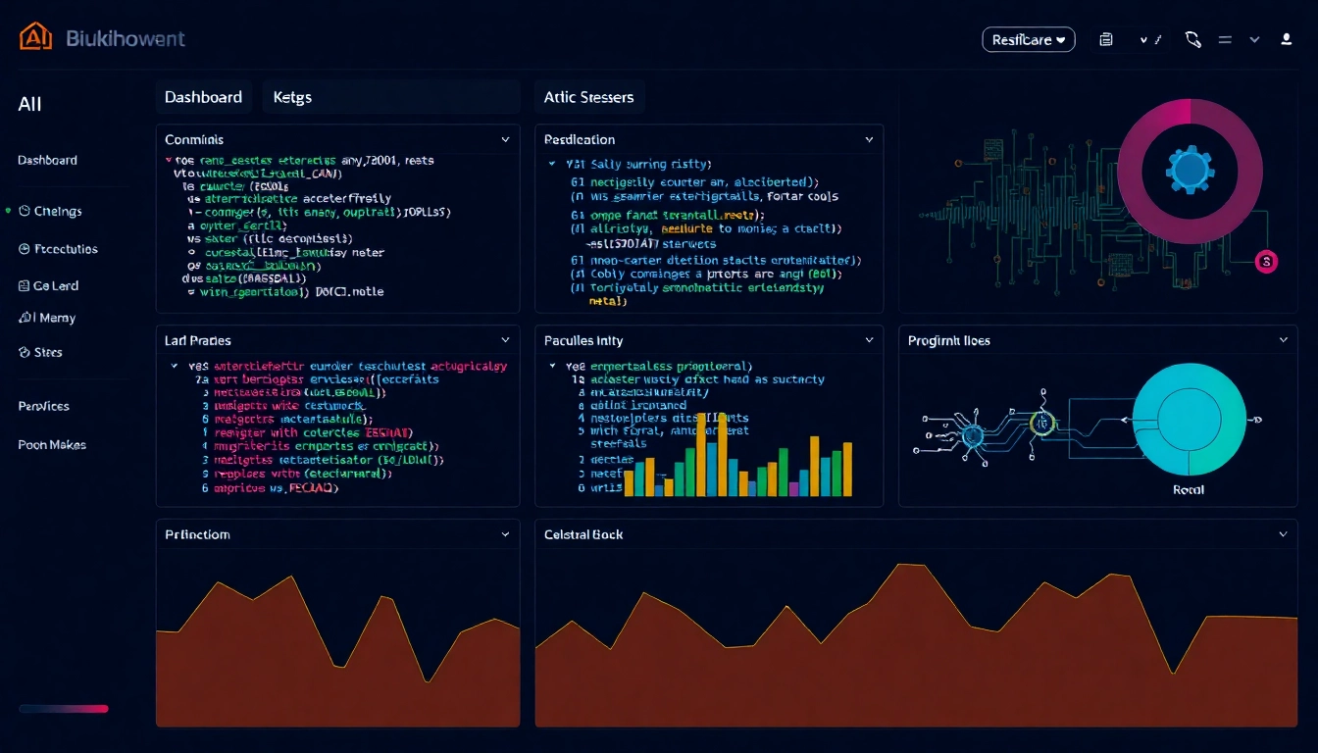Open the Resficare dropdown

1028,39
